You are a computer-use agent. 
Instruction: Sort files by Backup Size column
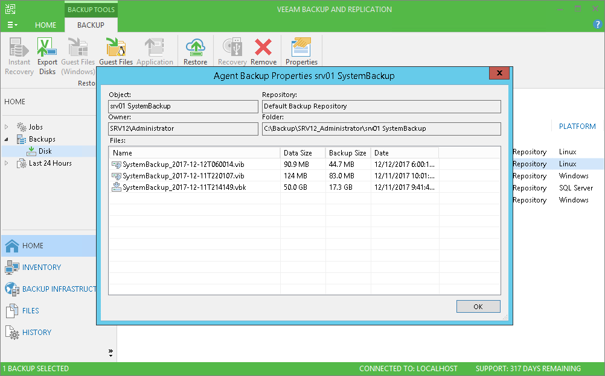348,153
